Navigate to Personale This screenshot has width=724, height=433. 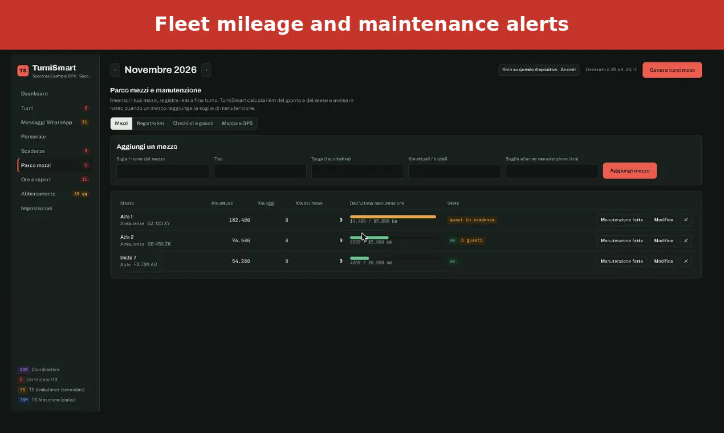[x=54, y=137]
